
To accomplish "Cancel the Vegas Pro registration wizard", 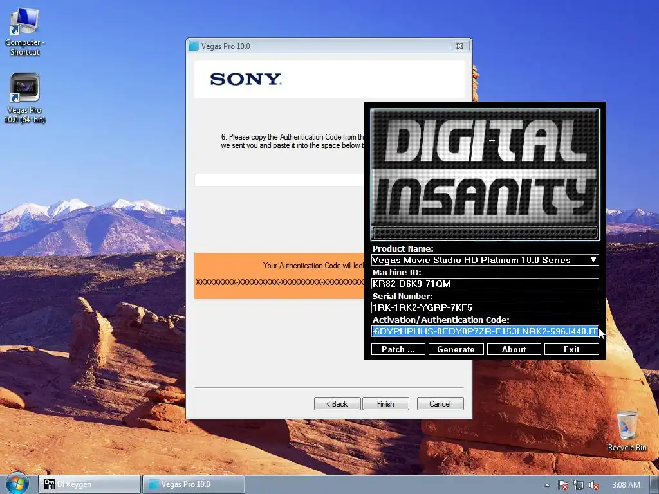I will coord(440,404).
